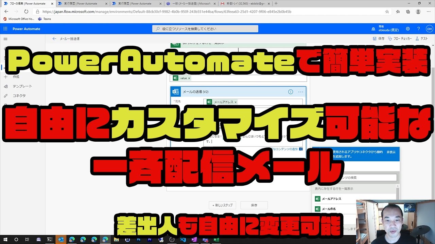The width and height of the screenshot is (435, 244).
Task: Click + 新しいステップ button
Action: (x=223, y=205)
